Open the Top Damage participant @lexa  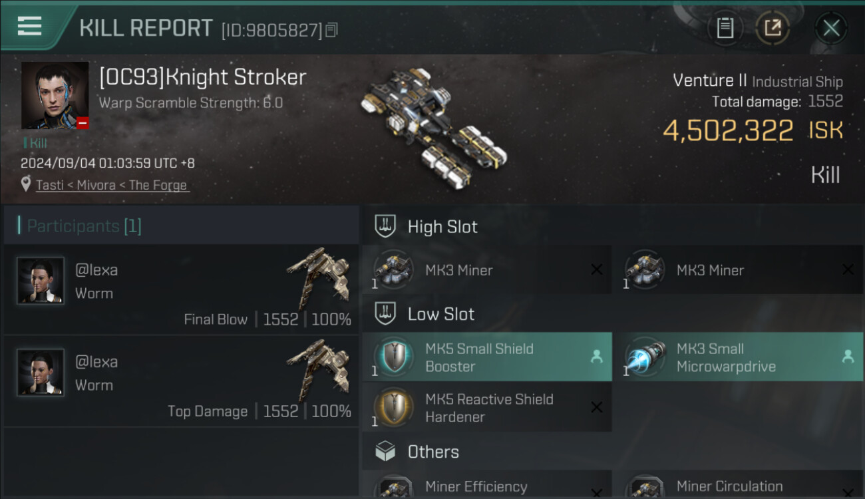click(x=181, y=381)
